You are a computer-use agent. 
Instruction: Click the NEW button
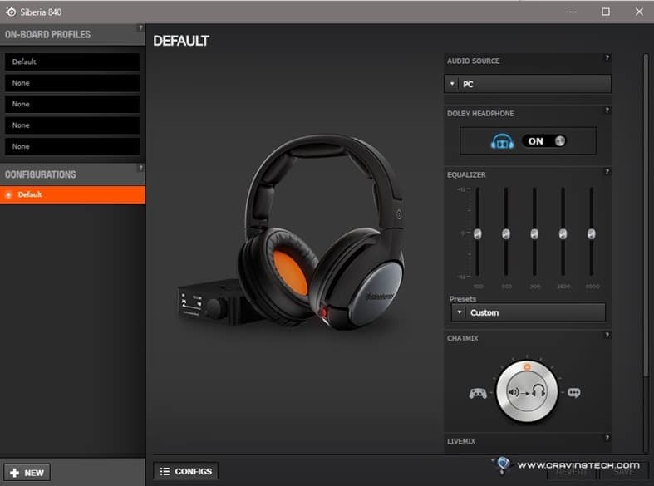click(x=27, y=473)
